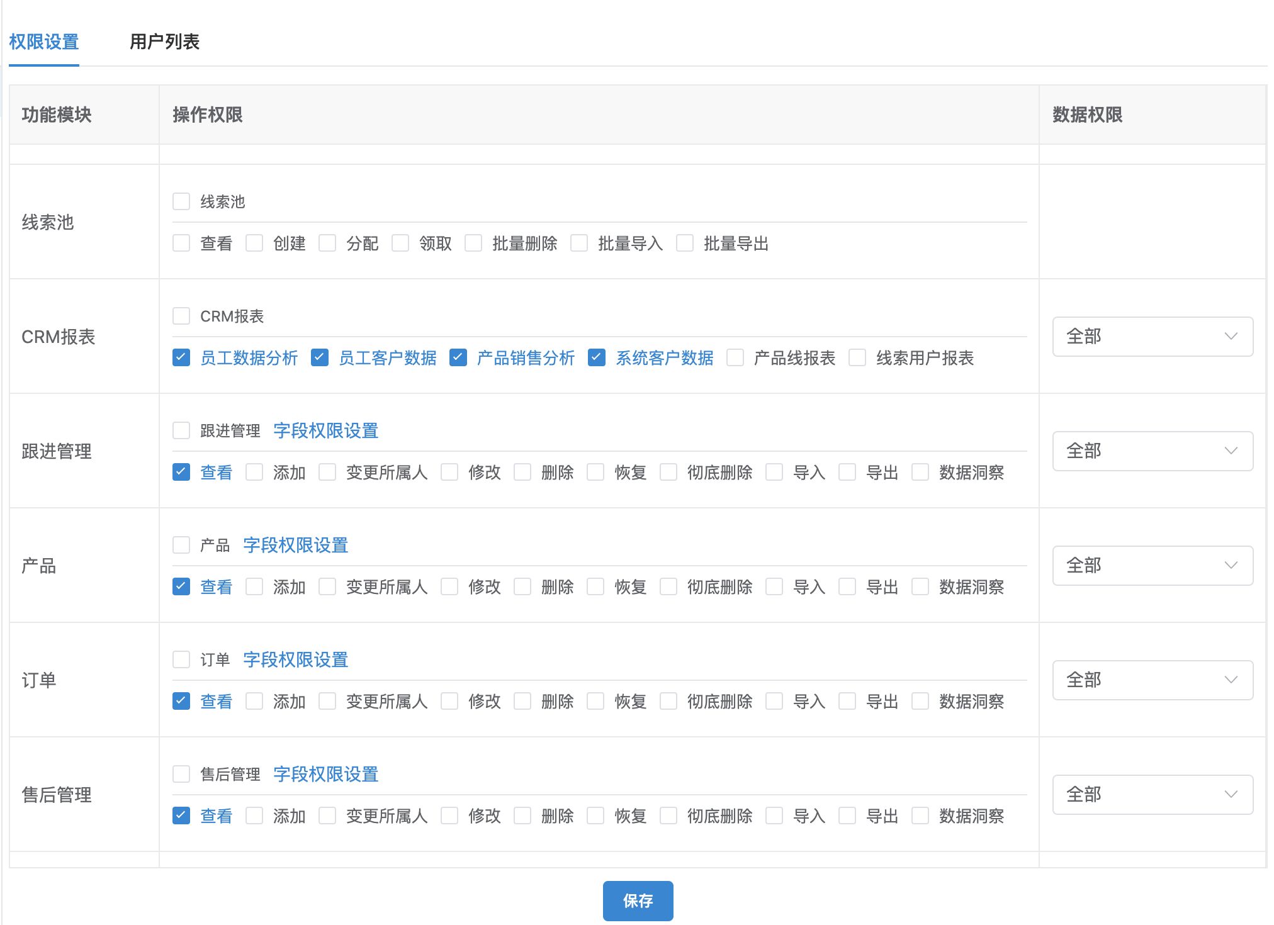
Task: Uncheck 员工数据分析 checkbox
Action: (x=181, y=358)
